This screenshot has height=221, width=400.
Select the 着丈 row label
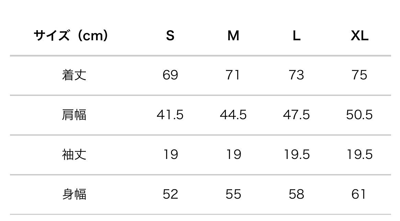(x=74, y=75)
